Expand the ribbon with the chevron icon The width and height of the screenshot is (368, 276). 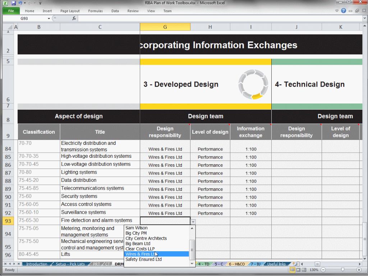pos(337,10)
